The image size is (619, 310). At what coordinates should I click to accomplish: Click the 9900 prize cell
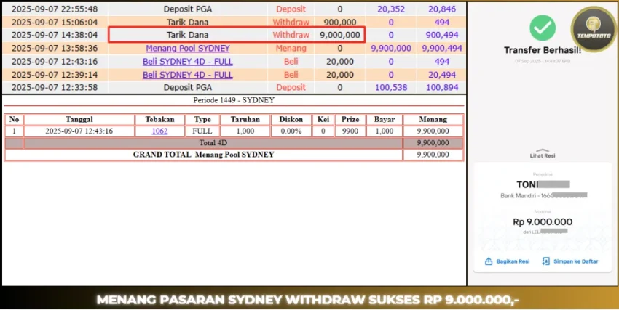tap(350, 131)
